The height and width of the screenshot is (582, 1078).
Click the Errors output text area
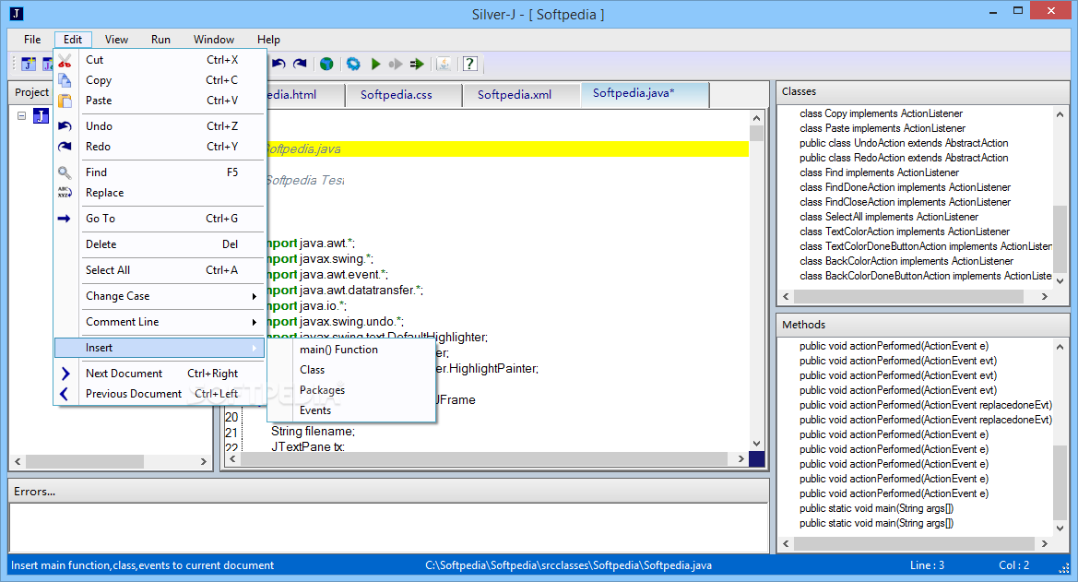click(388, 528)
